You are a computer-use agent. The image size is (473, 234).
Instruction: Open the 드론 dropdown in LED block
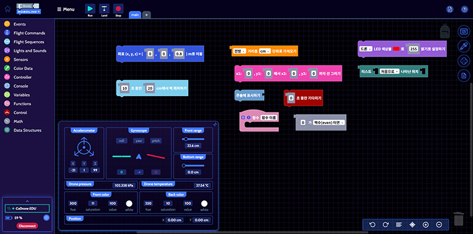pyautogui.click(x=365, y=49)
